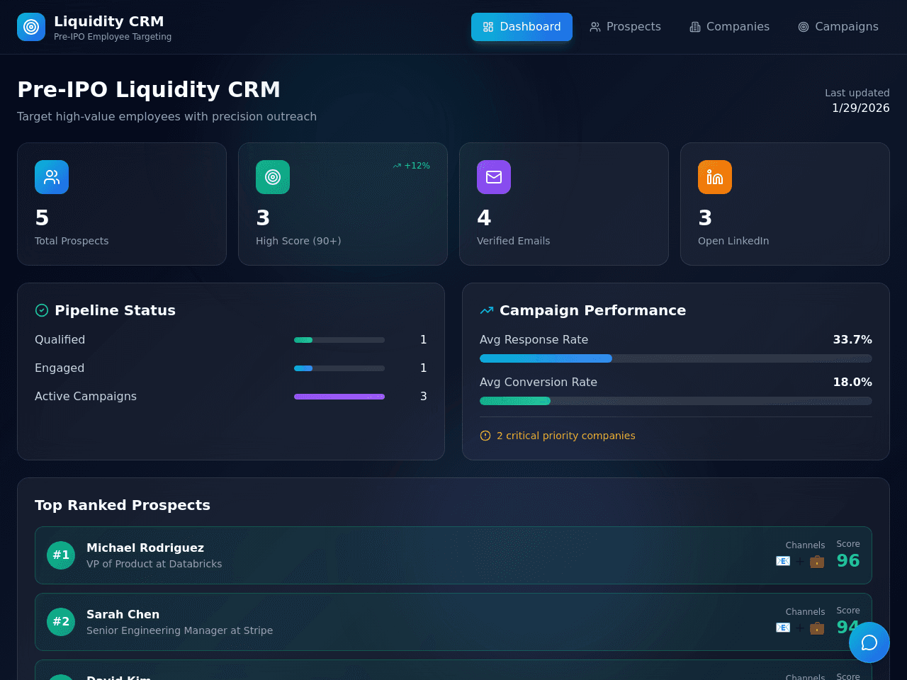Screen dimensions: 907x680
Task: Click Sarah Chen's briefcase channel icon
Action: (x=817, y=628)
